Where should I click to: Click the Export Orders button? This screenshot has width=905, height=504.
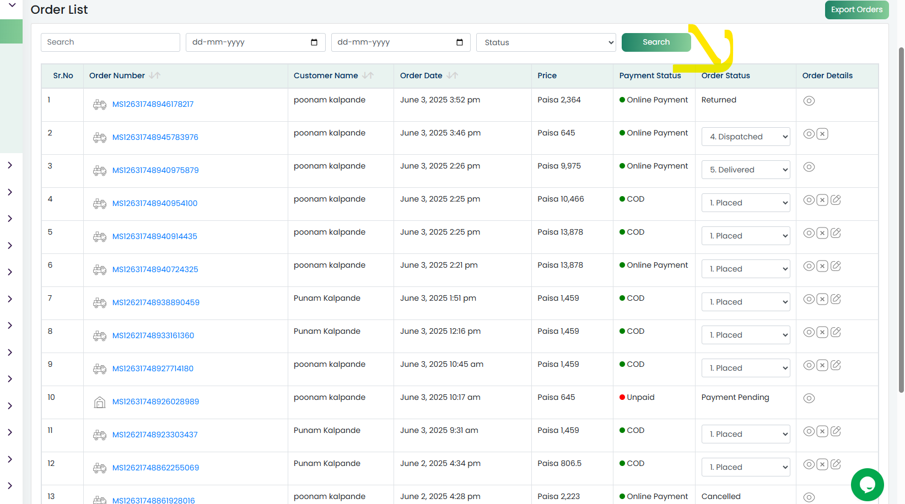tap(856, 10)
